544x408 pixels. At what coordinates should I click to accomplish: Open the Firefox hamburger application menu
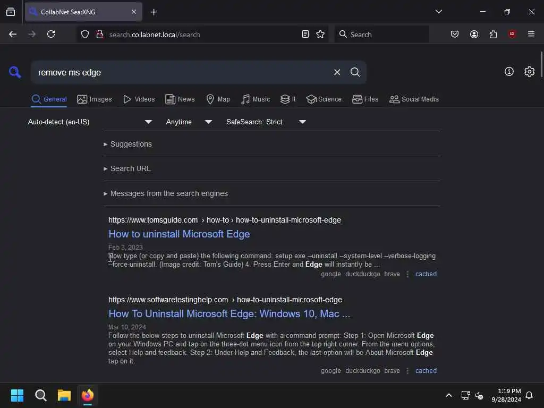pos(531,34)
